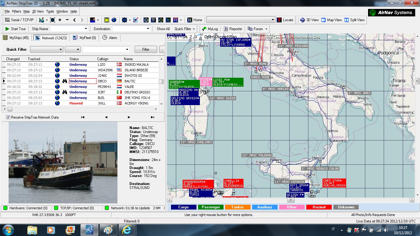This screenshot has width=420, height=236.
Task: Click the Start Tour button
Action: [x=16, y=29]
